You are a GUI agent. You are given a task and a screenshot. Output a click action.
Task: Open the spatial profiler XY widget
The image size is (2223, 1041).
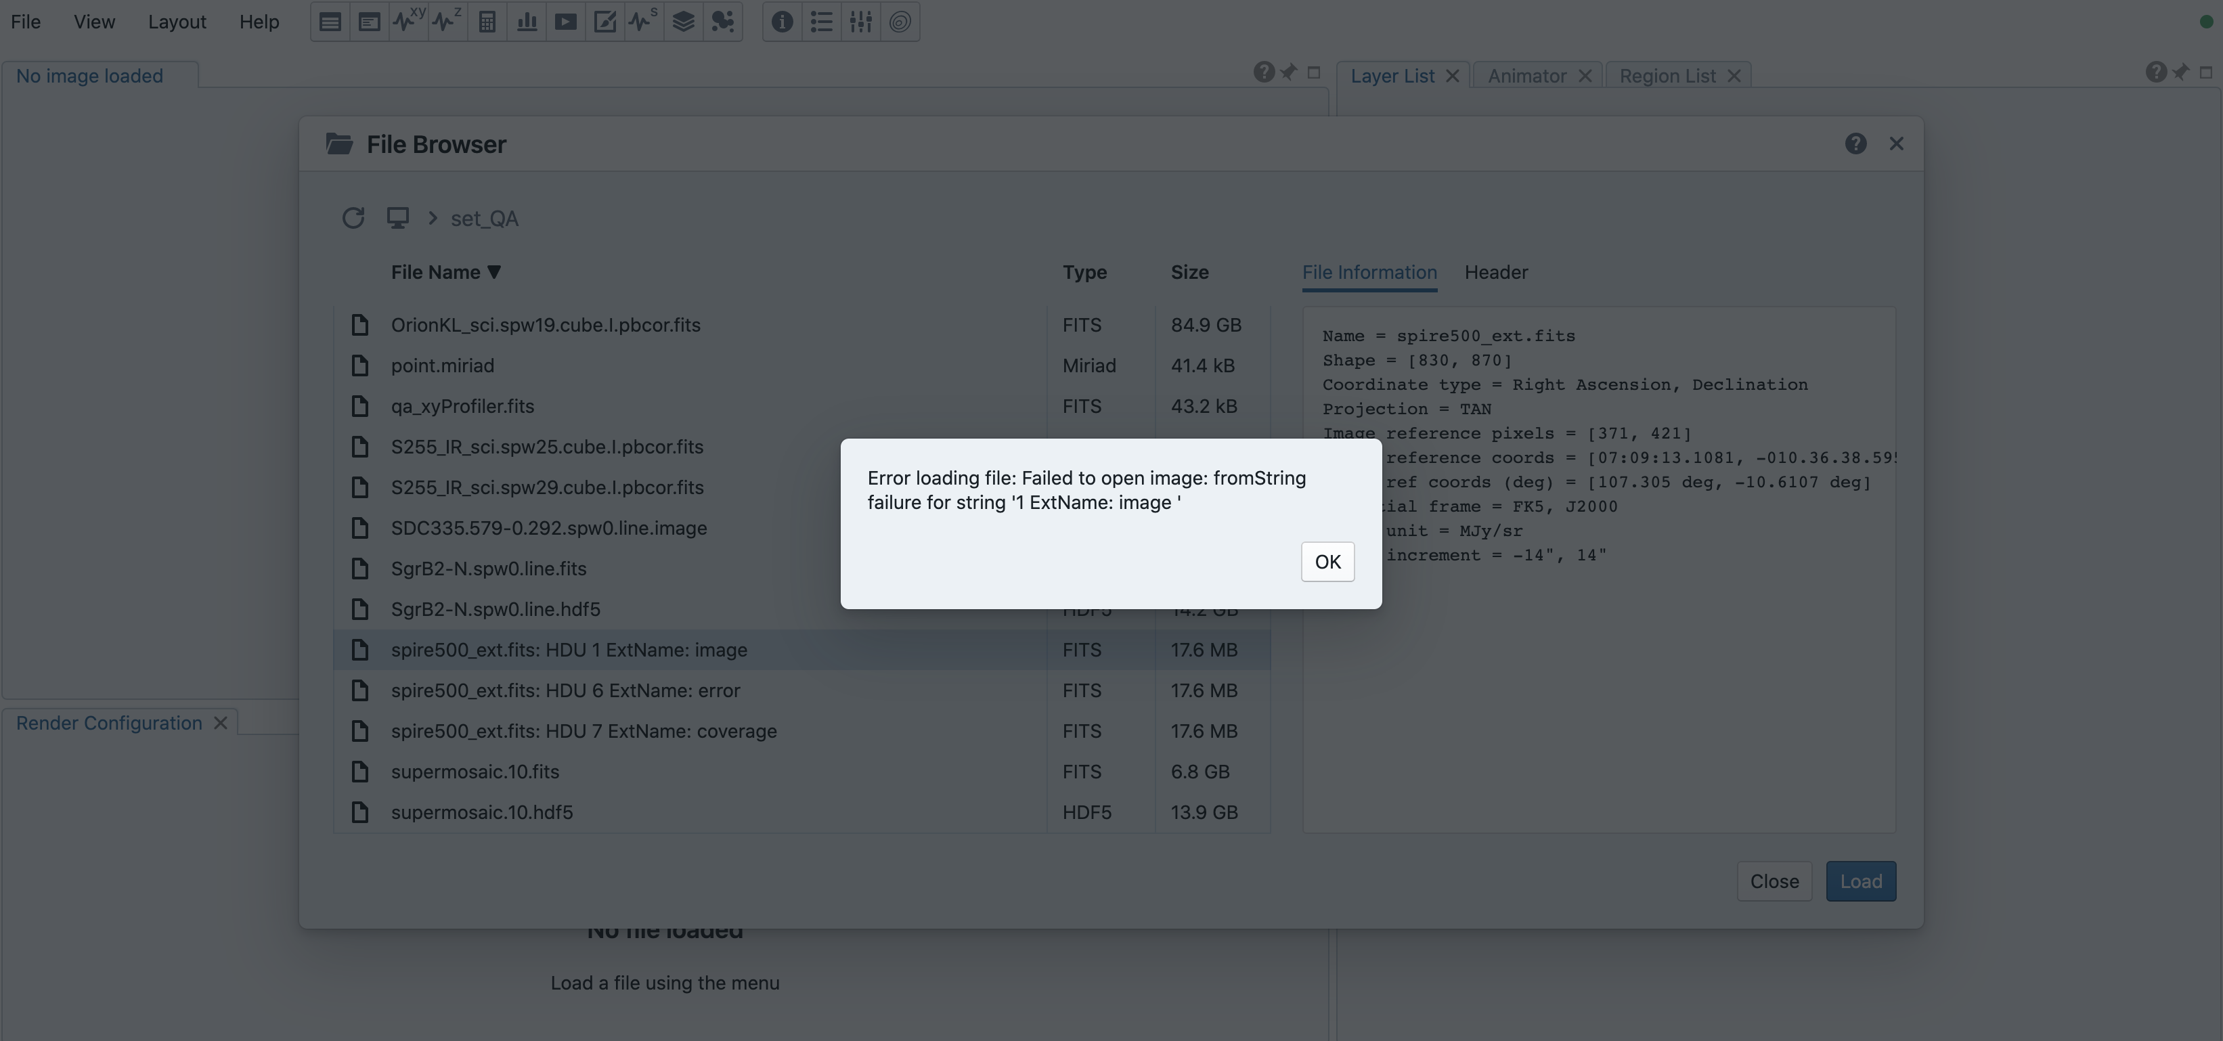coord(408,22)
